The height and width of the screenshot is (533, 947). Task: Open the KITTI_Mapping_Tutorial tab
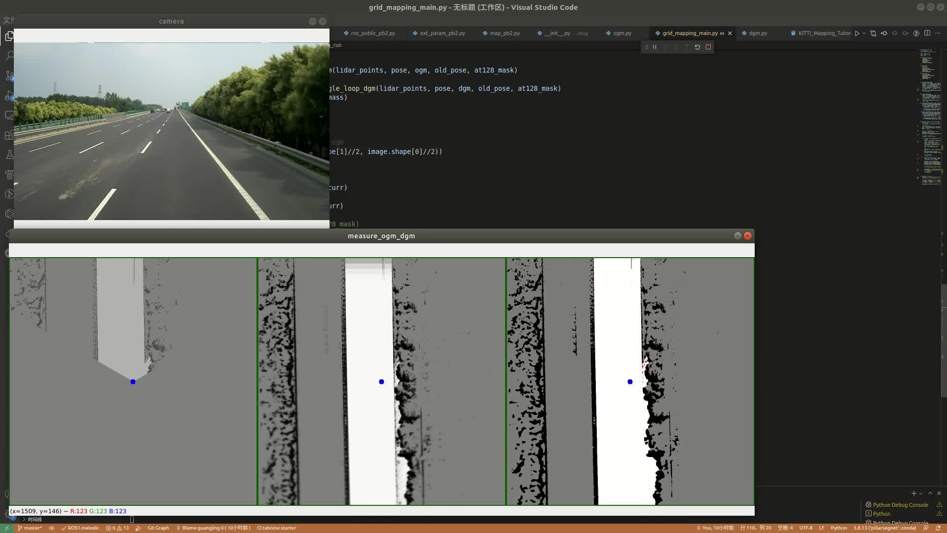[821, 33]
